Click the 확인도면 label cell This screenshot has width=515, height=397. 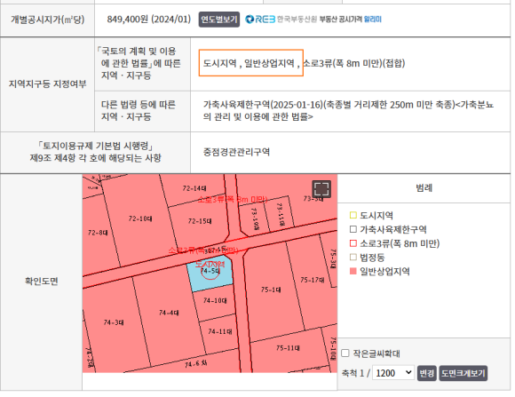click(42, 281)
